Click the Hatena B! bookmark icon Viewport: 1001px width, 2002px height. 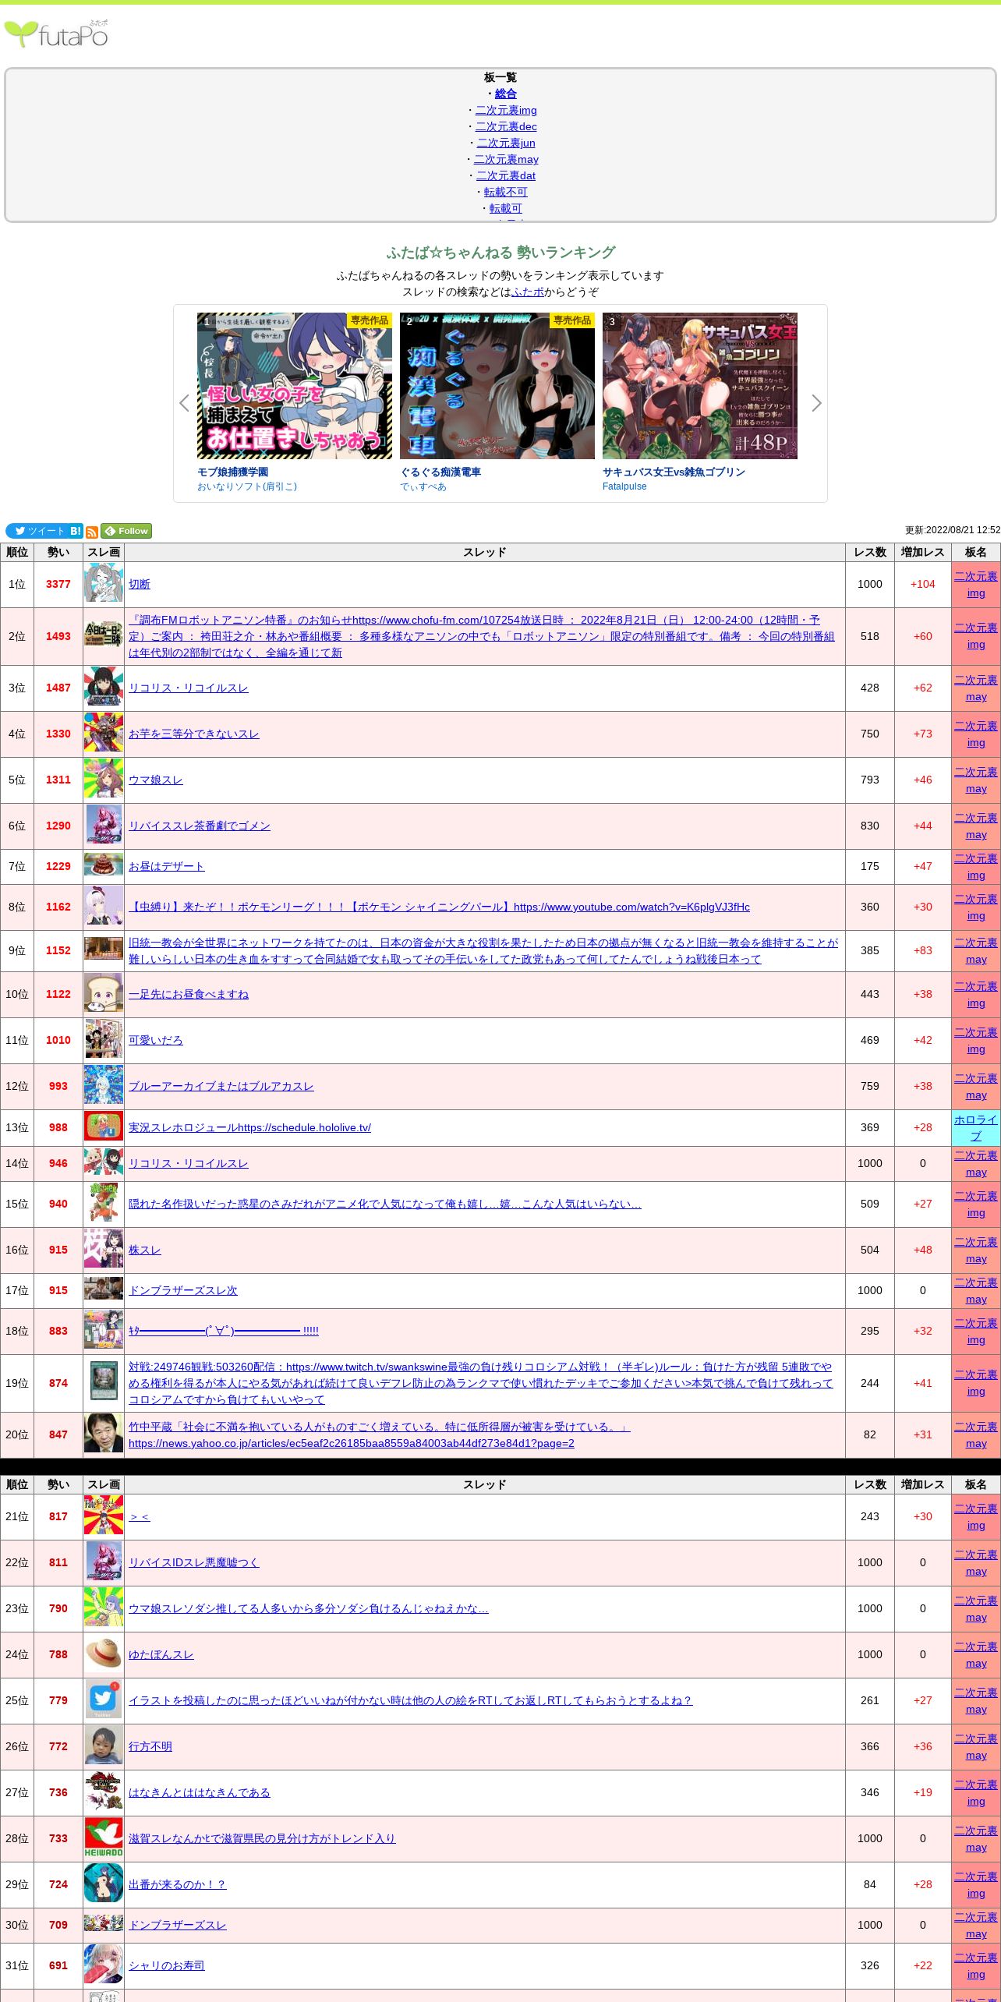(x=76, y=531)
